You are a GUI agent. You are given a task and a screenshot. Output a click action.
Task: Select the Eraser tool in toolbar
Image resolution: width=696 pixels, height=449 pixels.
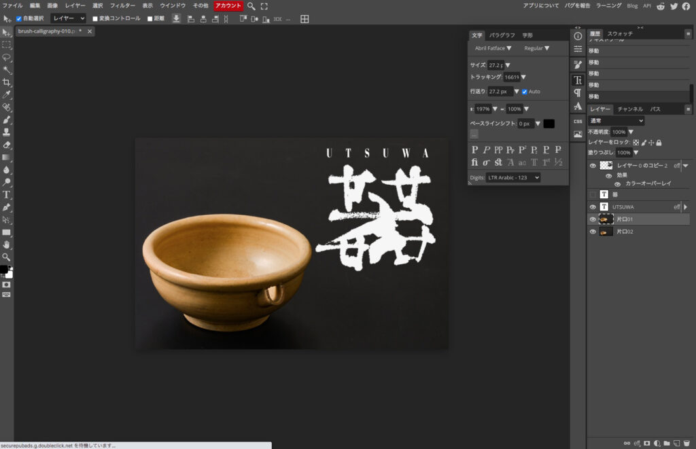7,145
